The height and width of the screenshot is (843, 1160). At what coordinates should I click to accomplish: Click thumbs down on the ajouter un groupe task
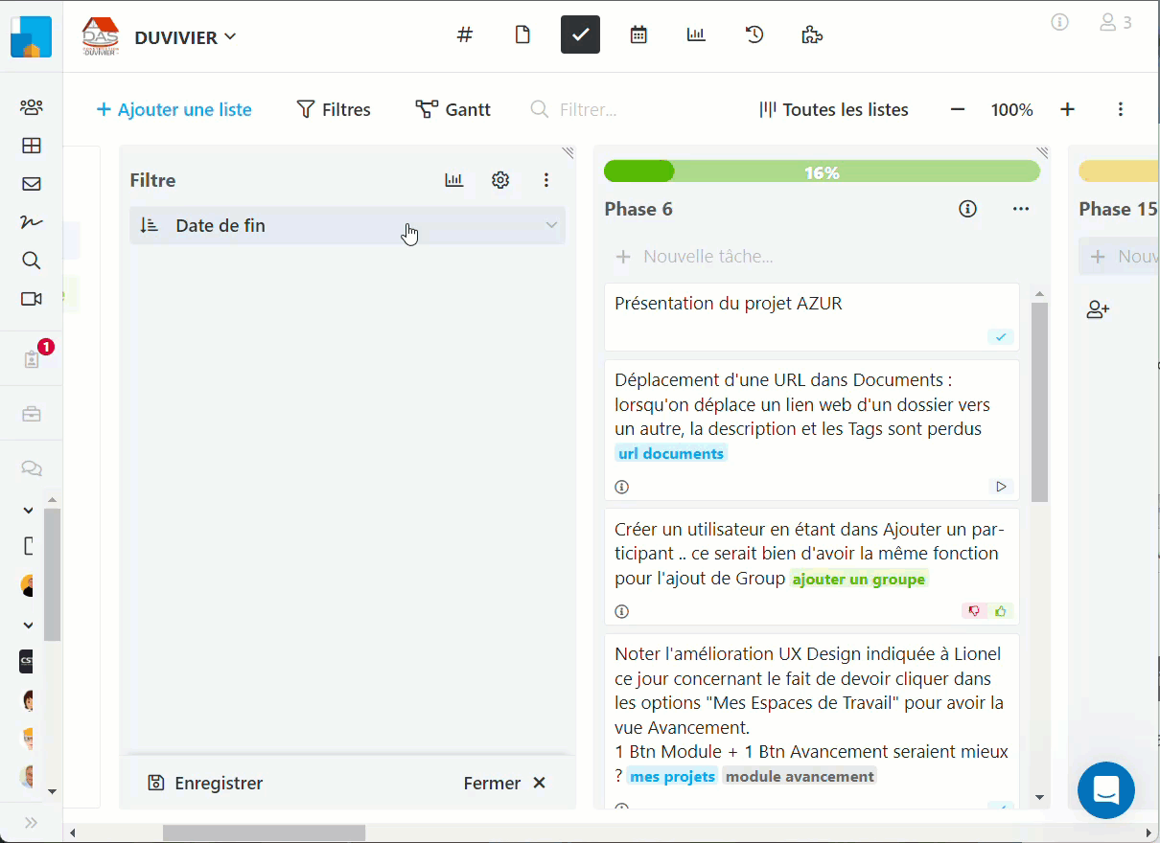coord(975,611)
